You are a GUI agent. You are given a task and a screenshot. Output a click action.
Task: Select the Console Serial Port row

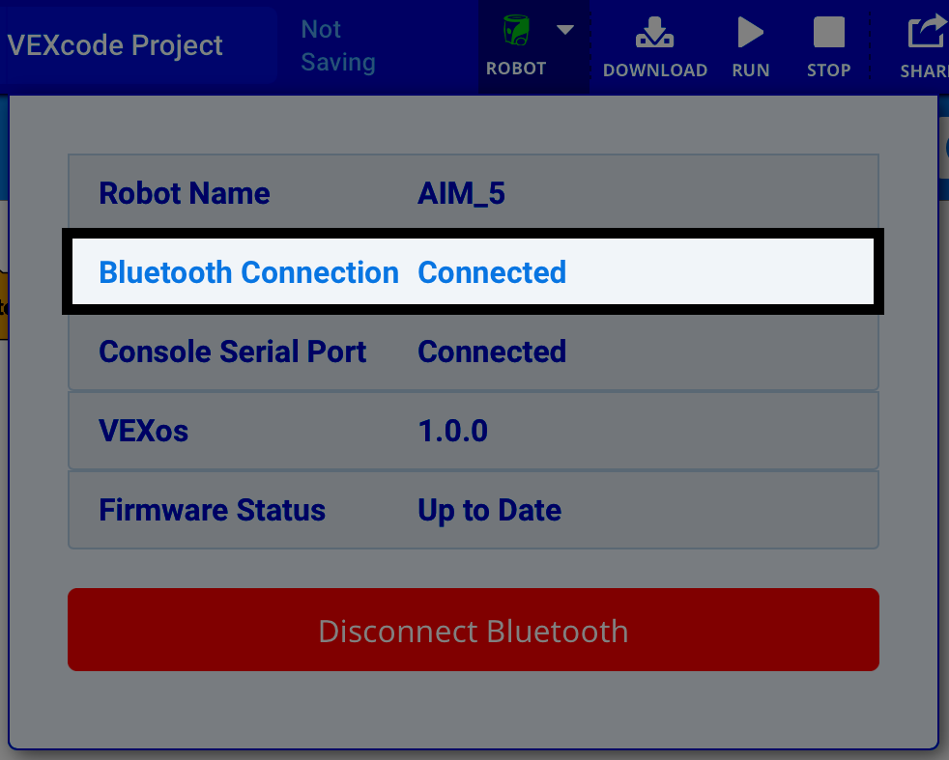[x=473, y=352]
